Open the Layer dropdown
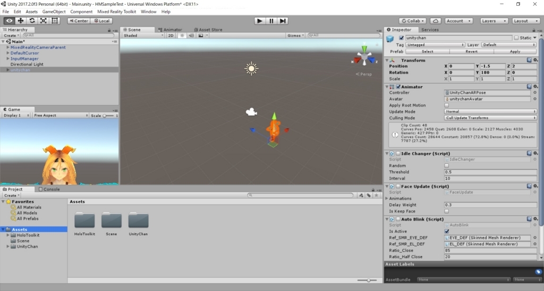Screen dimensions: 544x291 509,45
